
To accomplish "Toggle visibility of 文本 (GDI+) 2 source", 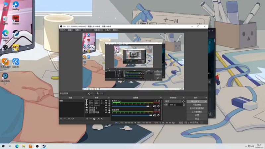I will tap(106, 103).
